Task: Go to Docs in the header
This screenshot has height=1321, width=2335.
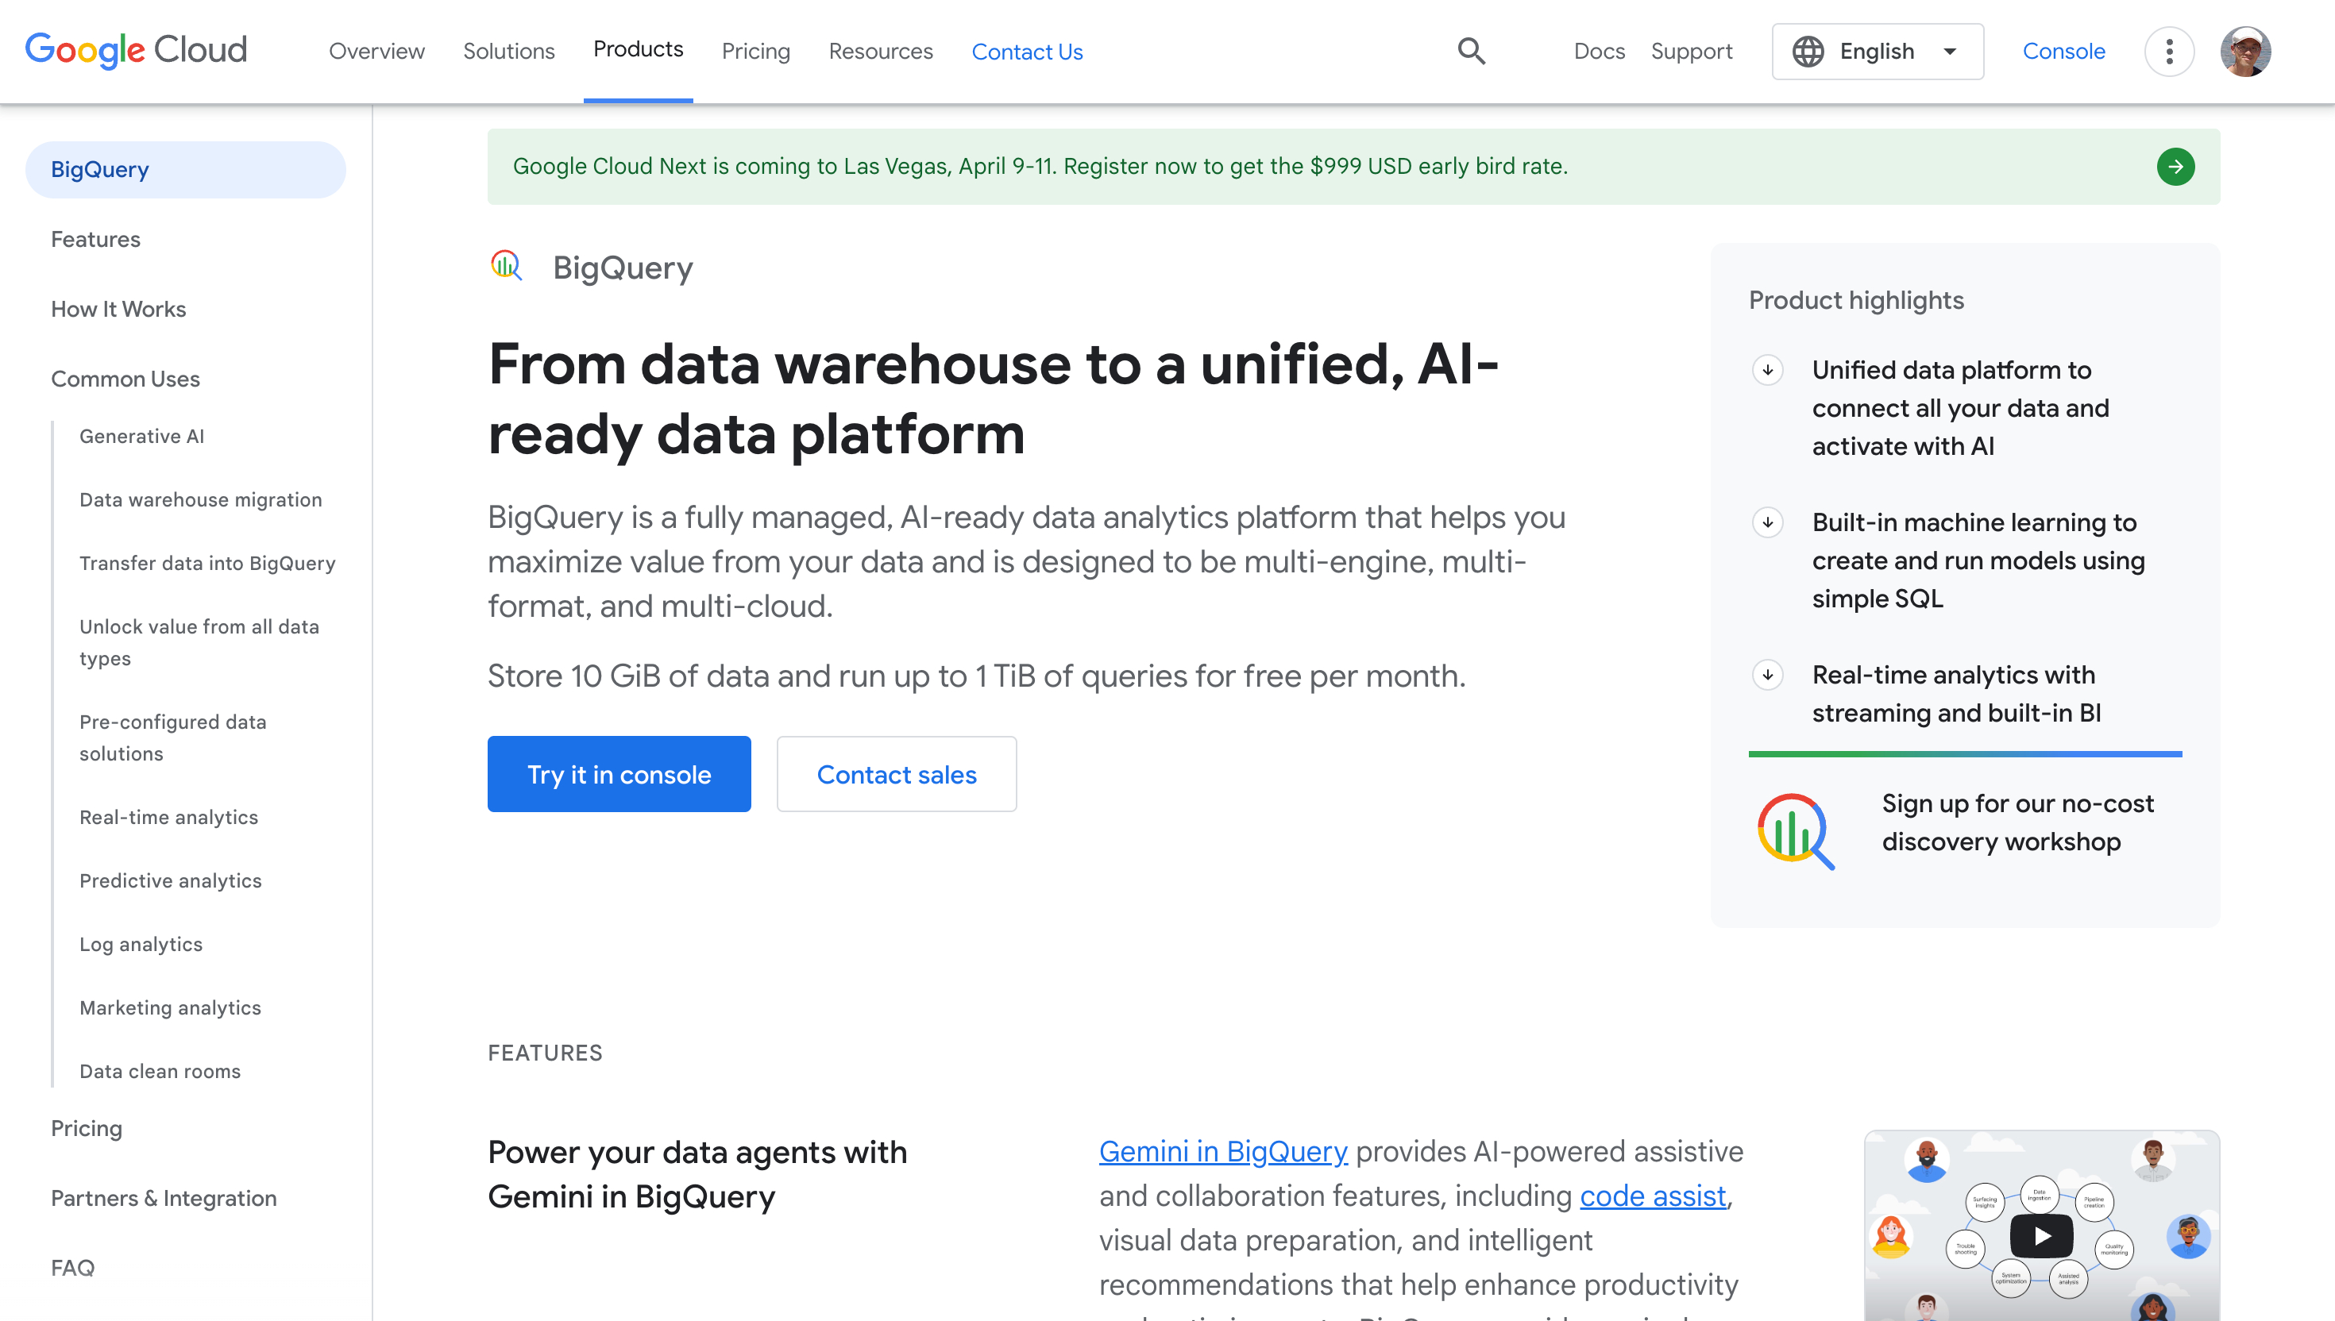Action: (1599, 52)
